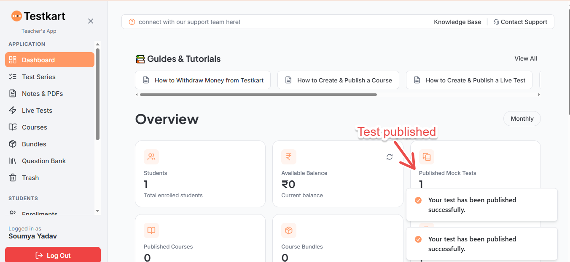Click the guides horizontal scrollbar thumb

pyautogui.click(x=258, y=95)
